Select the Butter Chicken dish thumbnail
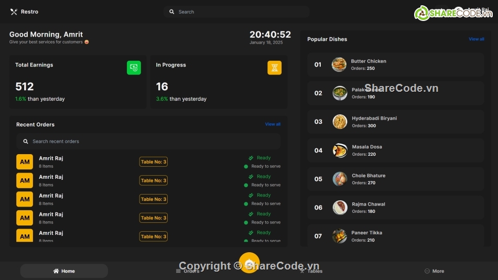Image resolution: width=498 pixels, height=280 pixels. pos(339,64)
